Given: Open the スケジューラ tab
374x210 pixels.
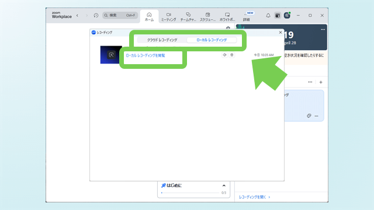Looking at the screenshot, I should 207,17.
